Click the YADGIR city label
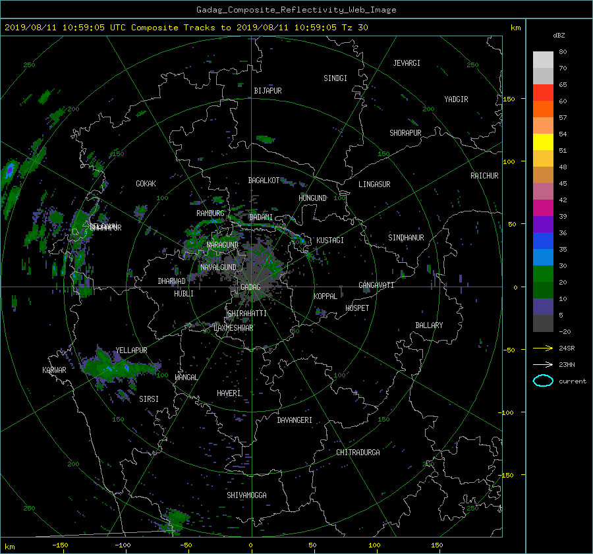593x554 pixels. point(456,99)
